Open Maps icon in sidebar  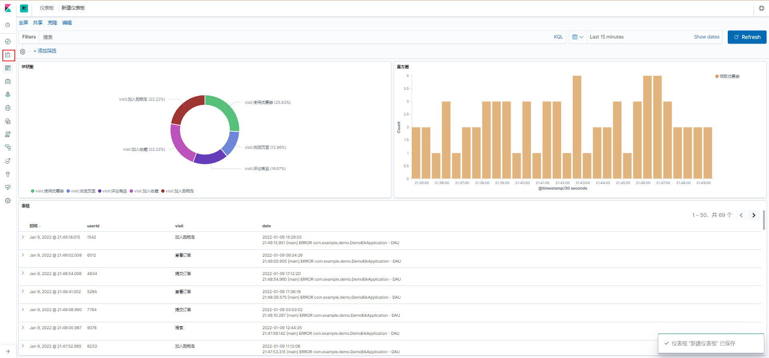click(8, 95)
